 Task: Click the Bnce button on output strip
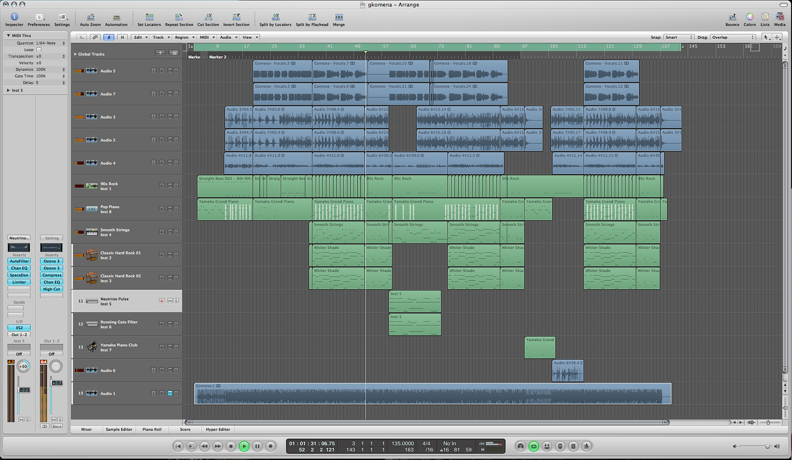(x=57, y=426)
